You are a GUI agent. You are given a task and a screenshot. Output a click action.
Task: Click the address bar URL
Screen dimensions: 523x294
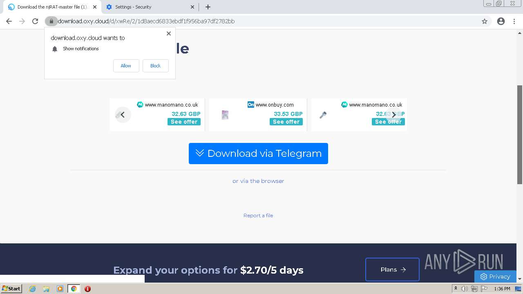click(146, 21)
